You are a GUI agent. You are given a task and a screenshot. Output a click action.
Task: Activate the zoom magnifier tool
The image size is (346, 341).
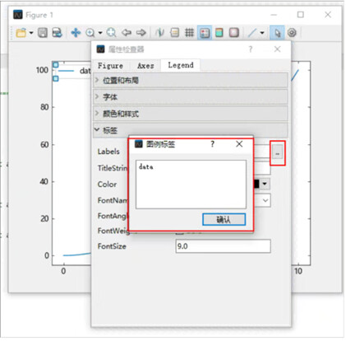pos(90,33)
